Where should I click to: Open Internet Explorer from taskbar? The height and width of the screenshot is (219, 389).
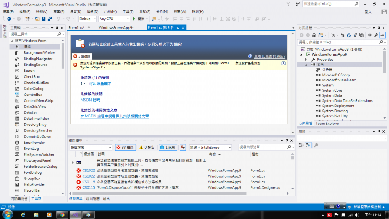point(23,215)
